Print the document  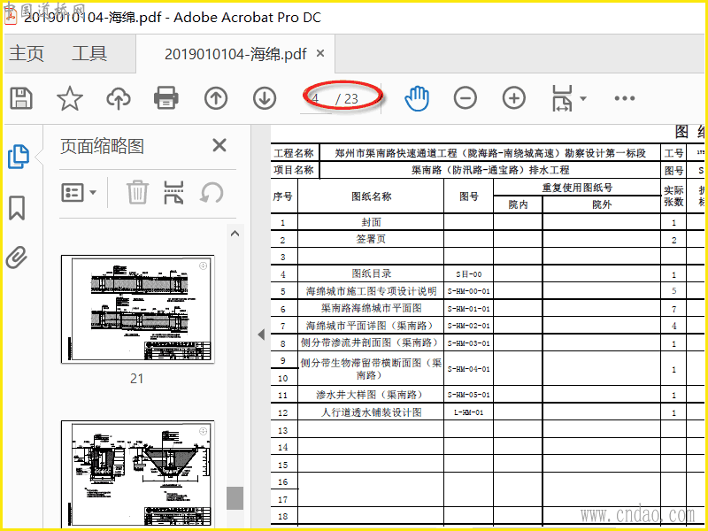pyautogui.click(x=166, y=98)
